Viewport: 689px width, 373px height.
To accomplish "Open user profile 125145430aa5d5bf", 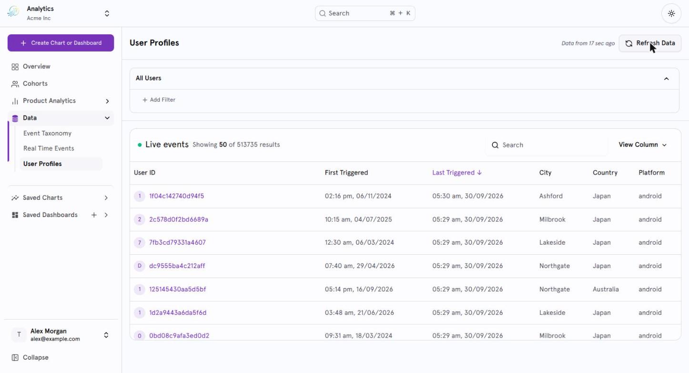I will [177, 290].
